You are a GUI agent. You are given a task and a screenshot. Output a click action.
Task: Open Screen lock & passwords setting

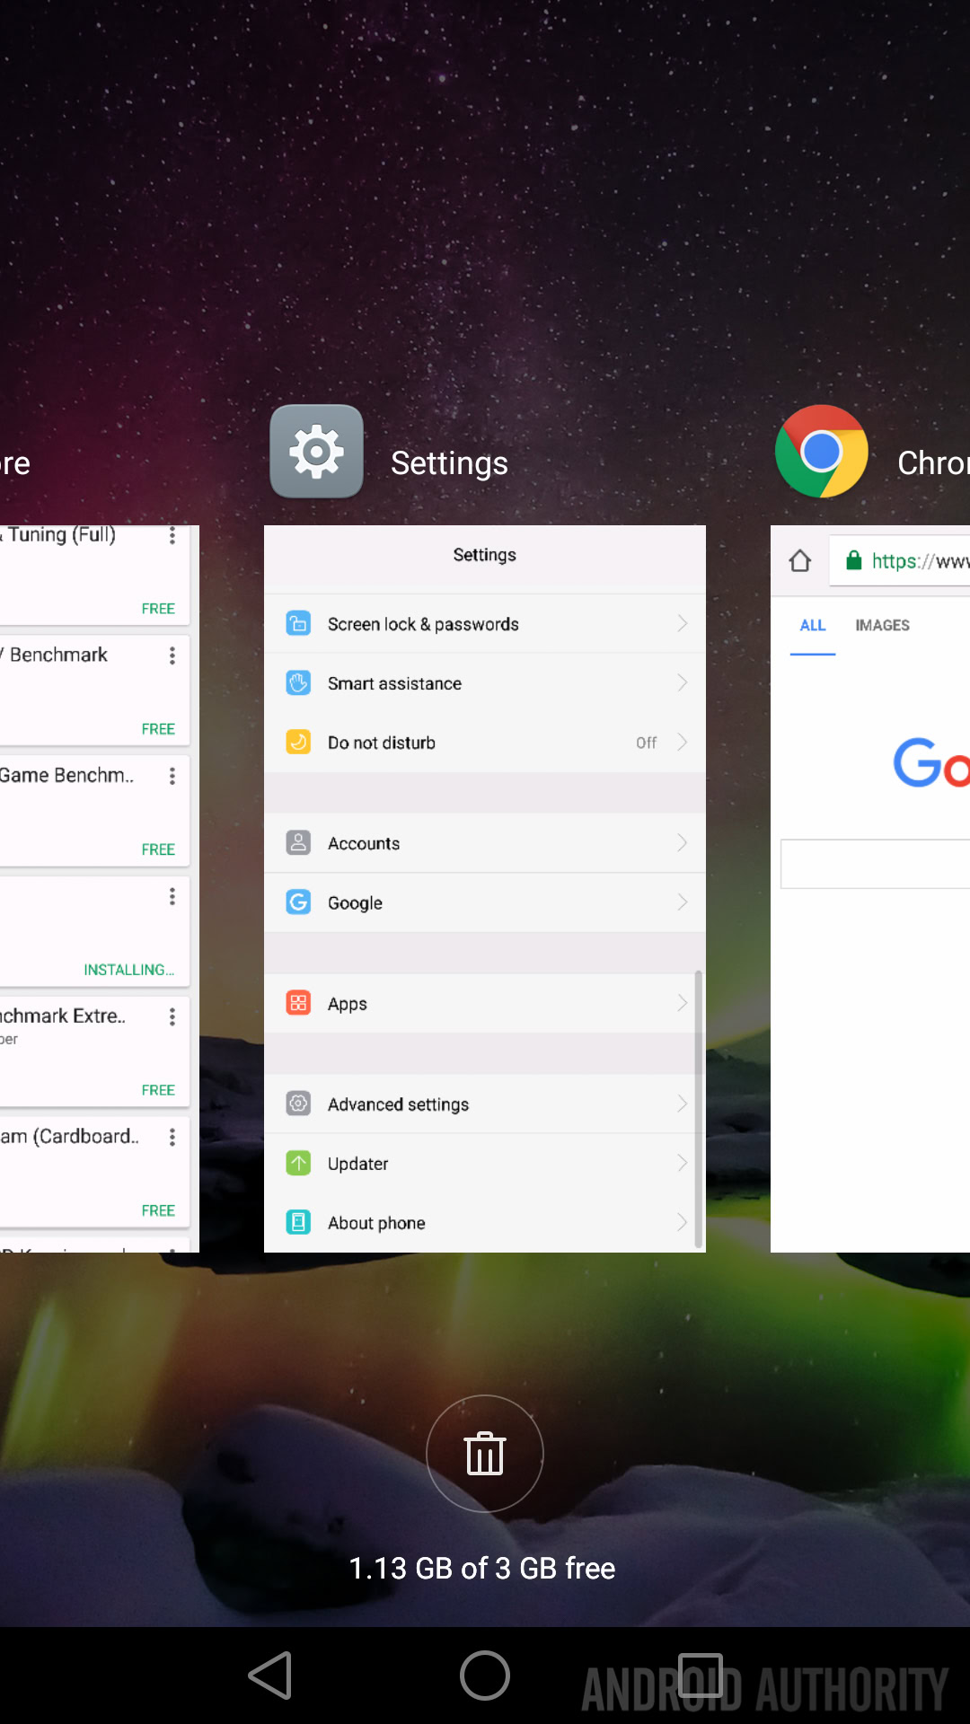point(485,623)
